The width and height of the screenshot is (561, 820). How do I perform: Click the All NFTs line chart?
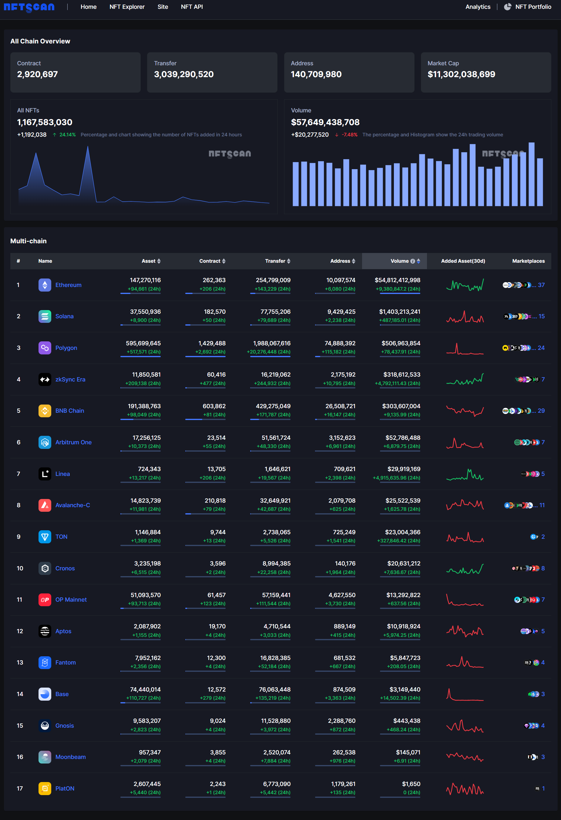pyautogui.click(x=144, y=175)
